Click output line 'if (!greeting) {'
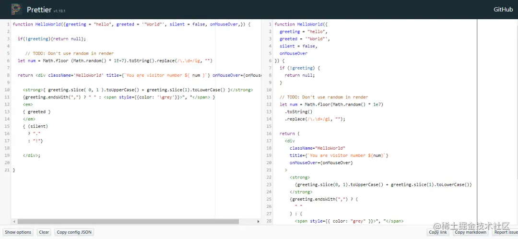Image resolution: width=518 pixels, height=239 pixels. (x=300, y=68)
